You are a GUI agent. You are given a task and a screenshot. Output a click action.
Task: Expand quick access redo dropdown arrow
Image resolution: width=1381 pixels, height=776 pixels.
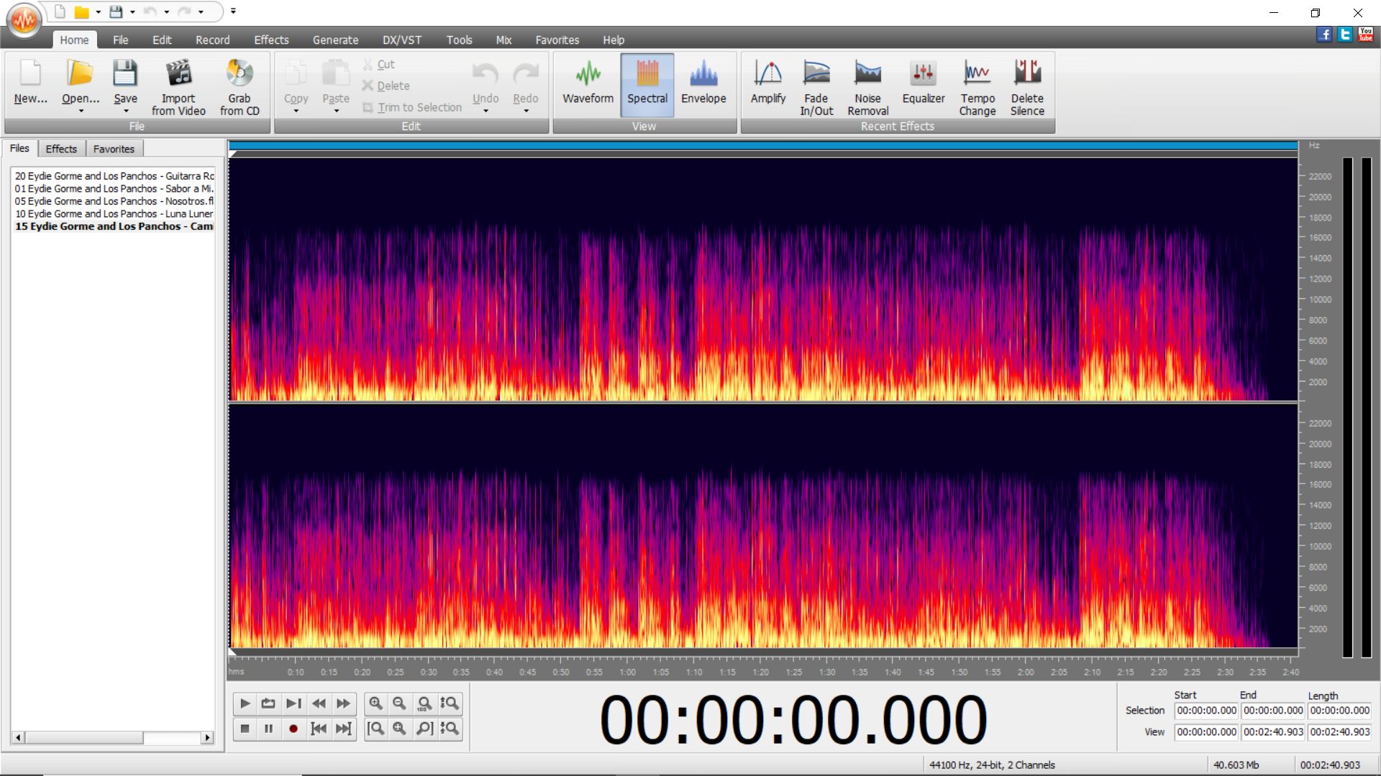201,12
